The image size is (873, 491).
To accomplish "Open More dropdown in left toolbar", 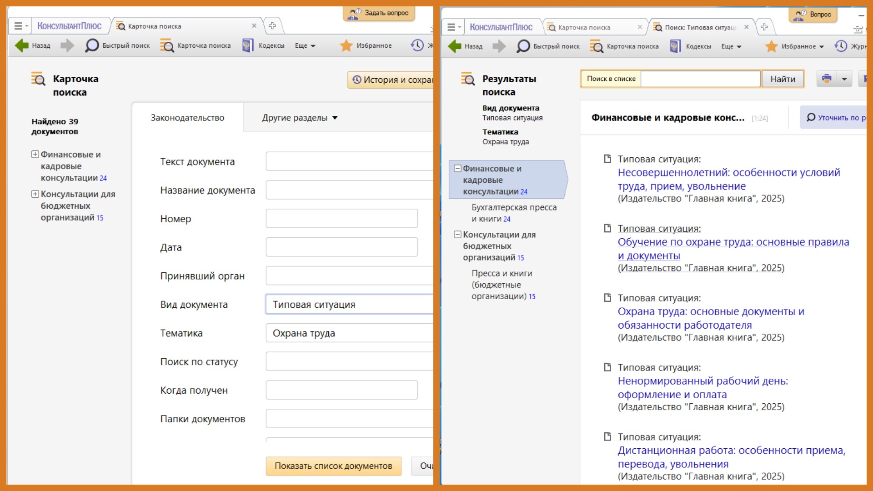I will click(x=305, y=45).
